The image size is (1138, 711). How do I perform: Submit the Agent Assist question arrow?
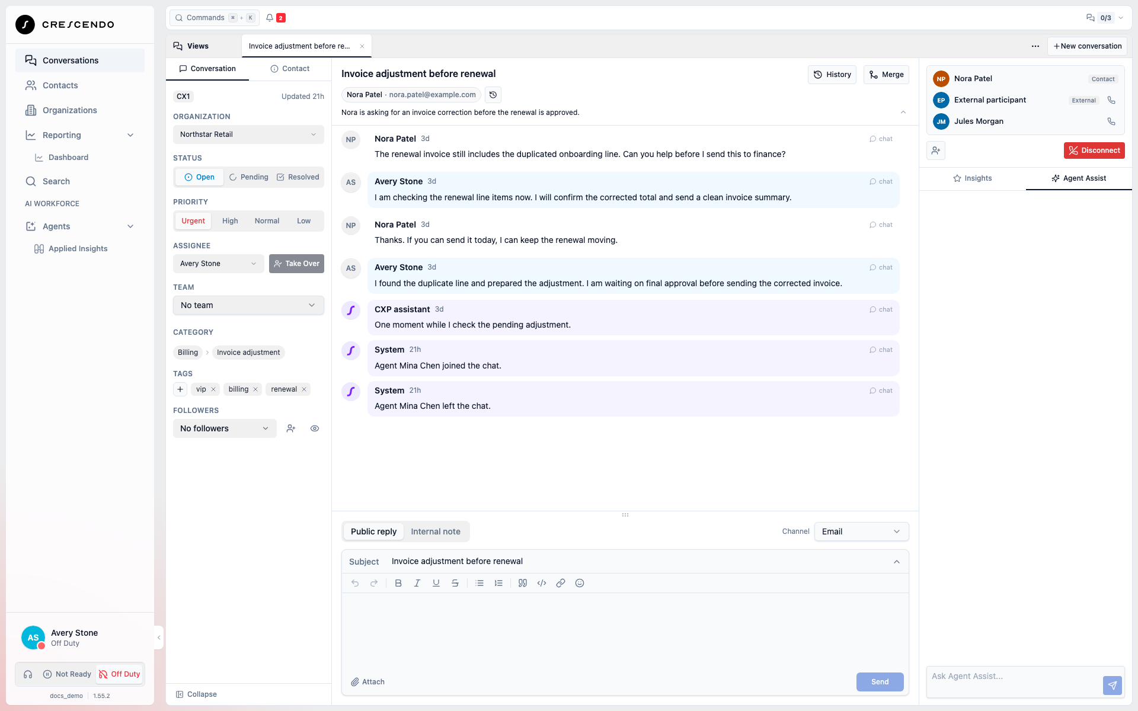point(1113,686)
